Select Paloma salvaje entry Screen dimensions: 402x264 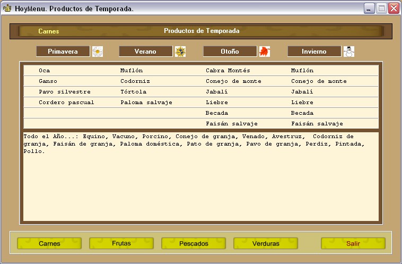(x=146, y=103)
